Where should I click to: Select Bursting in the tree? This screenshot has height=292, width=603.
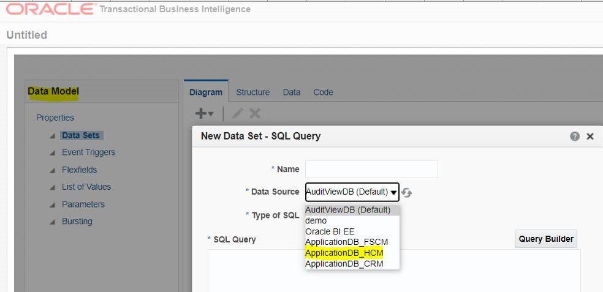click(x=77, y=222)
